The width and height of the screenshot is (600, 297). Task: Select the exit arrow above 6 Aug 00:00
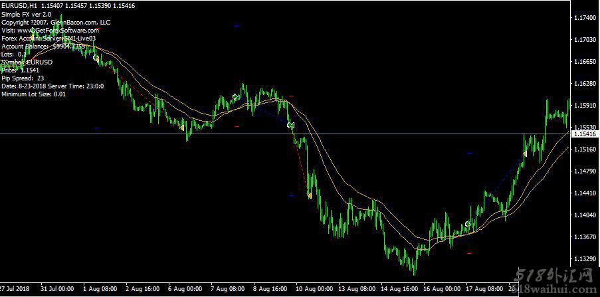(181, 127)
